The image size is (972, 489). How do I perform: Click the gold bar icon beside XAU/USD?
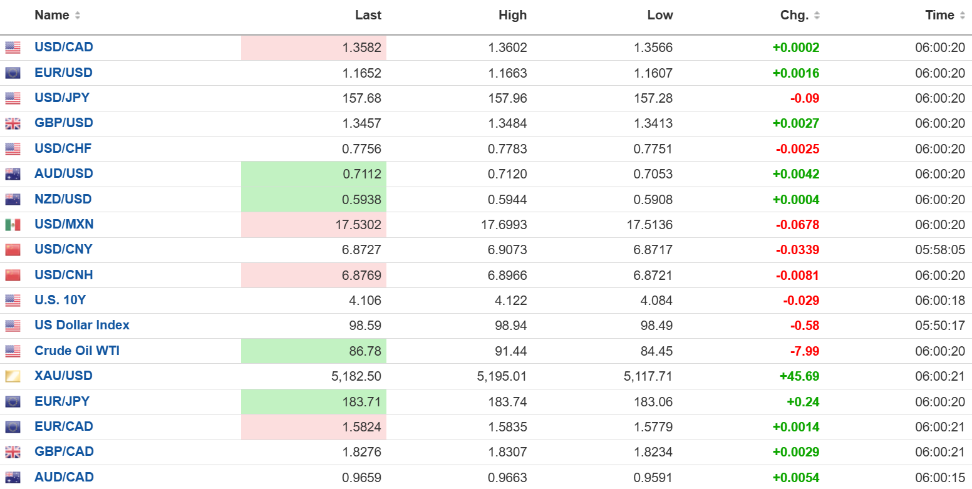13,376
